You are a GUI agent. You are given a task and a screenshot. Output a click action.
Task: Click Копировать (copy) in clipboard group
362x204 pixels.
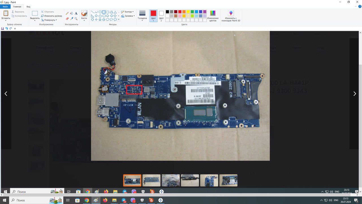coord(19,16)
